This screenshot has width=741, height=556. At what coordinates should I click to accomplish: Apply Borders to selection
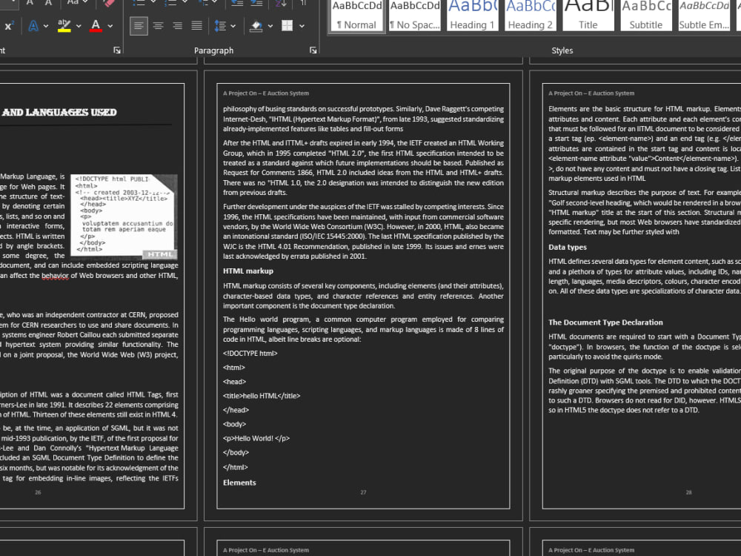[288, 26]
